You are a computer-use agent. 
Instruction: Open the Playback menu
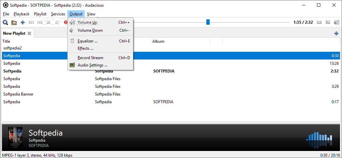pos(21,14)
